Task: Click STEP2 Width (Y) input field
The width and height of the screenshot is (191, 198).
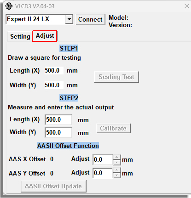Action: [x=58, y=132]
